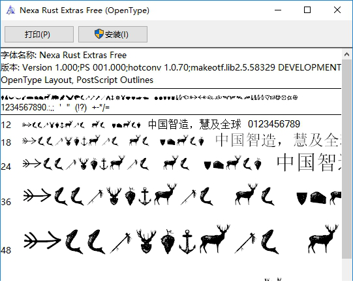Click the size label 24
The height and width of the screenshot is (292, 353).
coord(6,167)
